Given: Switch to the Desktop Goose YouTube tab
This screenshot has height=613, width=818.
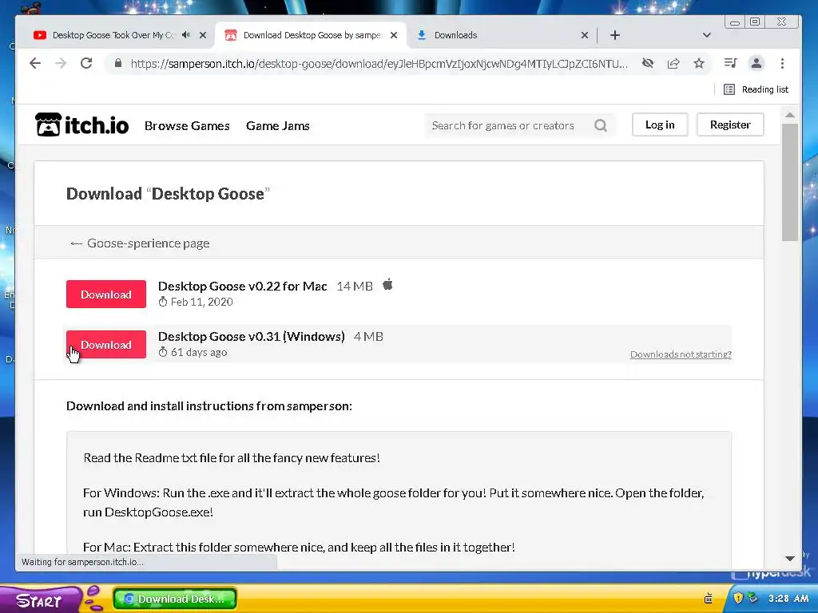Looking at the screenshot, I should [113, 35].
